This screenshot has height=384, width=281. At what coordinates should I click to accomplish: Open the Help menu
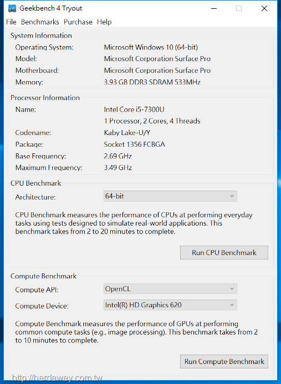click(104, 22)
